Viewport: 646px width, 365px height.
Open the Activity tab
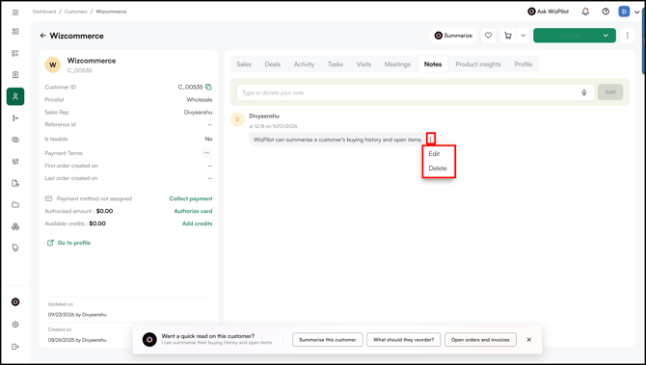(304, 65)
